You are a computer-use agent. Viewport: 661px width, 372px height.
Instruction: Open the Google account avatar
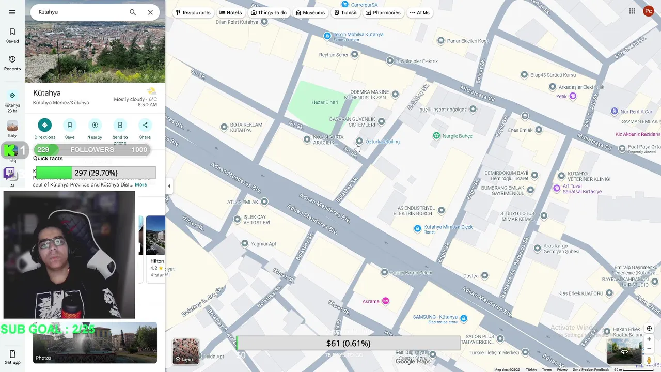pos(649,11)
